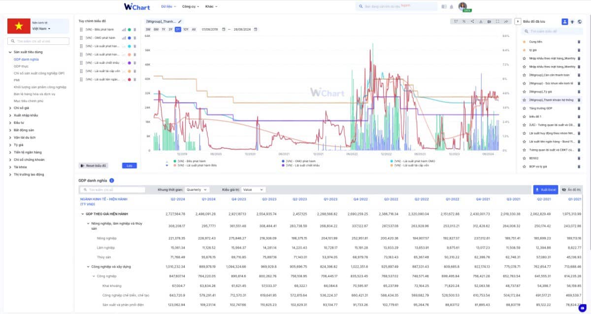The height and width of the screenshot is (314, 591).
Task: Open the 'Khung thời gian' Quarterly dropdown
Action: coord(197,189)
